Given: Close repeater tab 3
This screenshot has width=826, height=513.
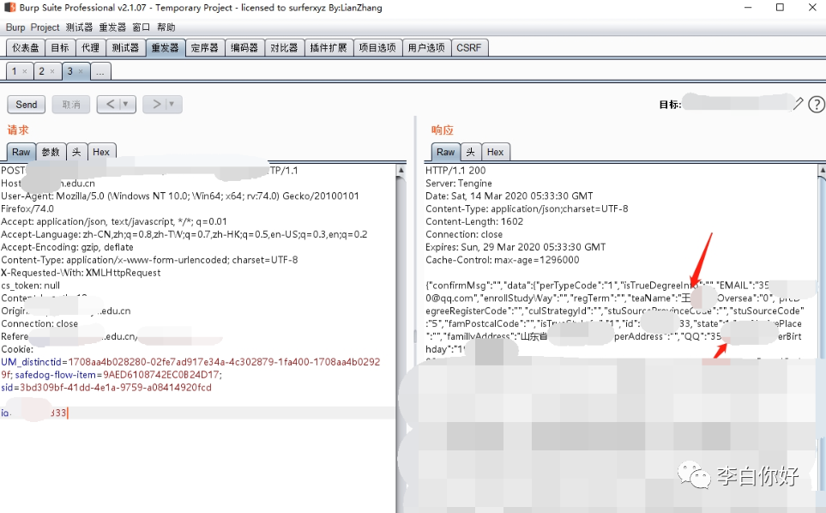Looking at the screenshot, I should (81, 71).
